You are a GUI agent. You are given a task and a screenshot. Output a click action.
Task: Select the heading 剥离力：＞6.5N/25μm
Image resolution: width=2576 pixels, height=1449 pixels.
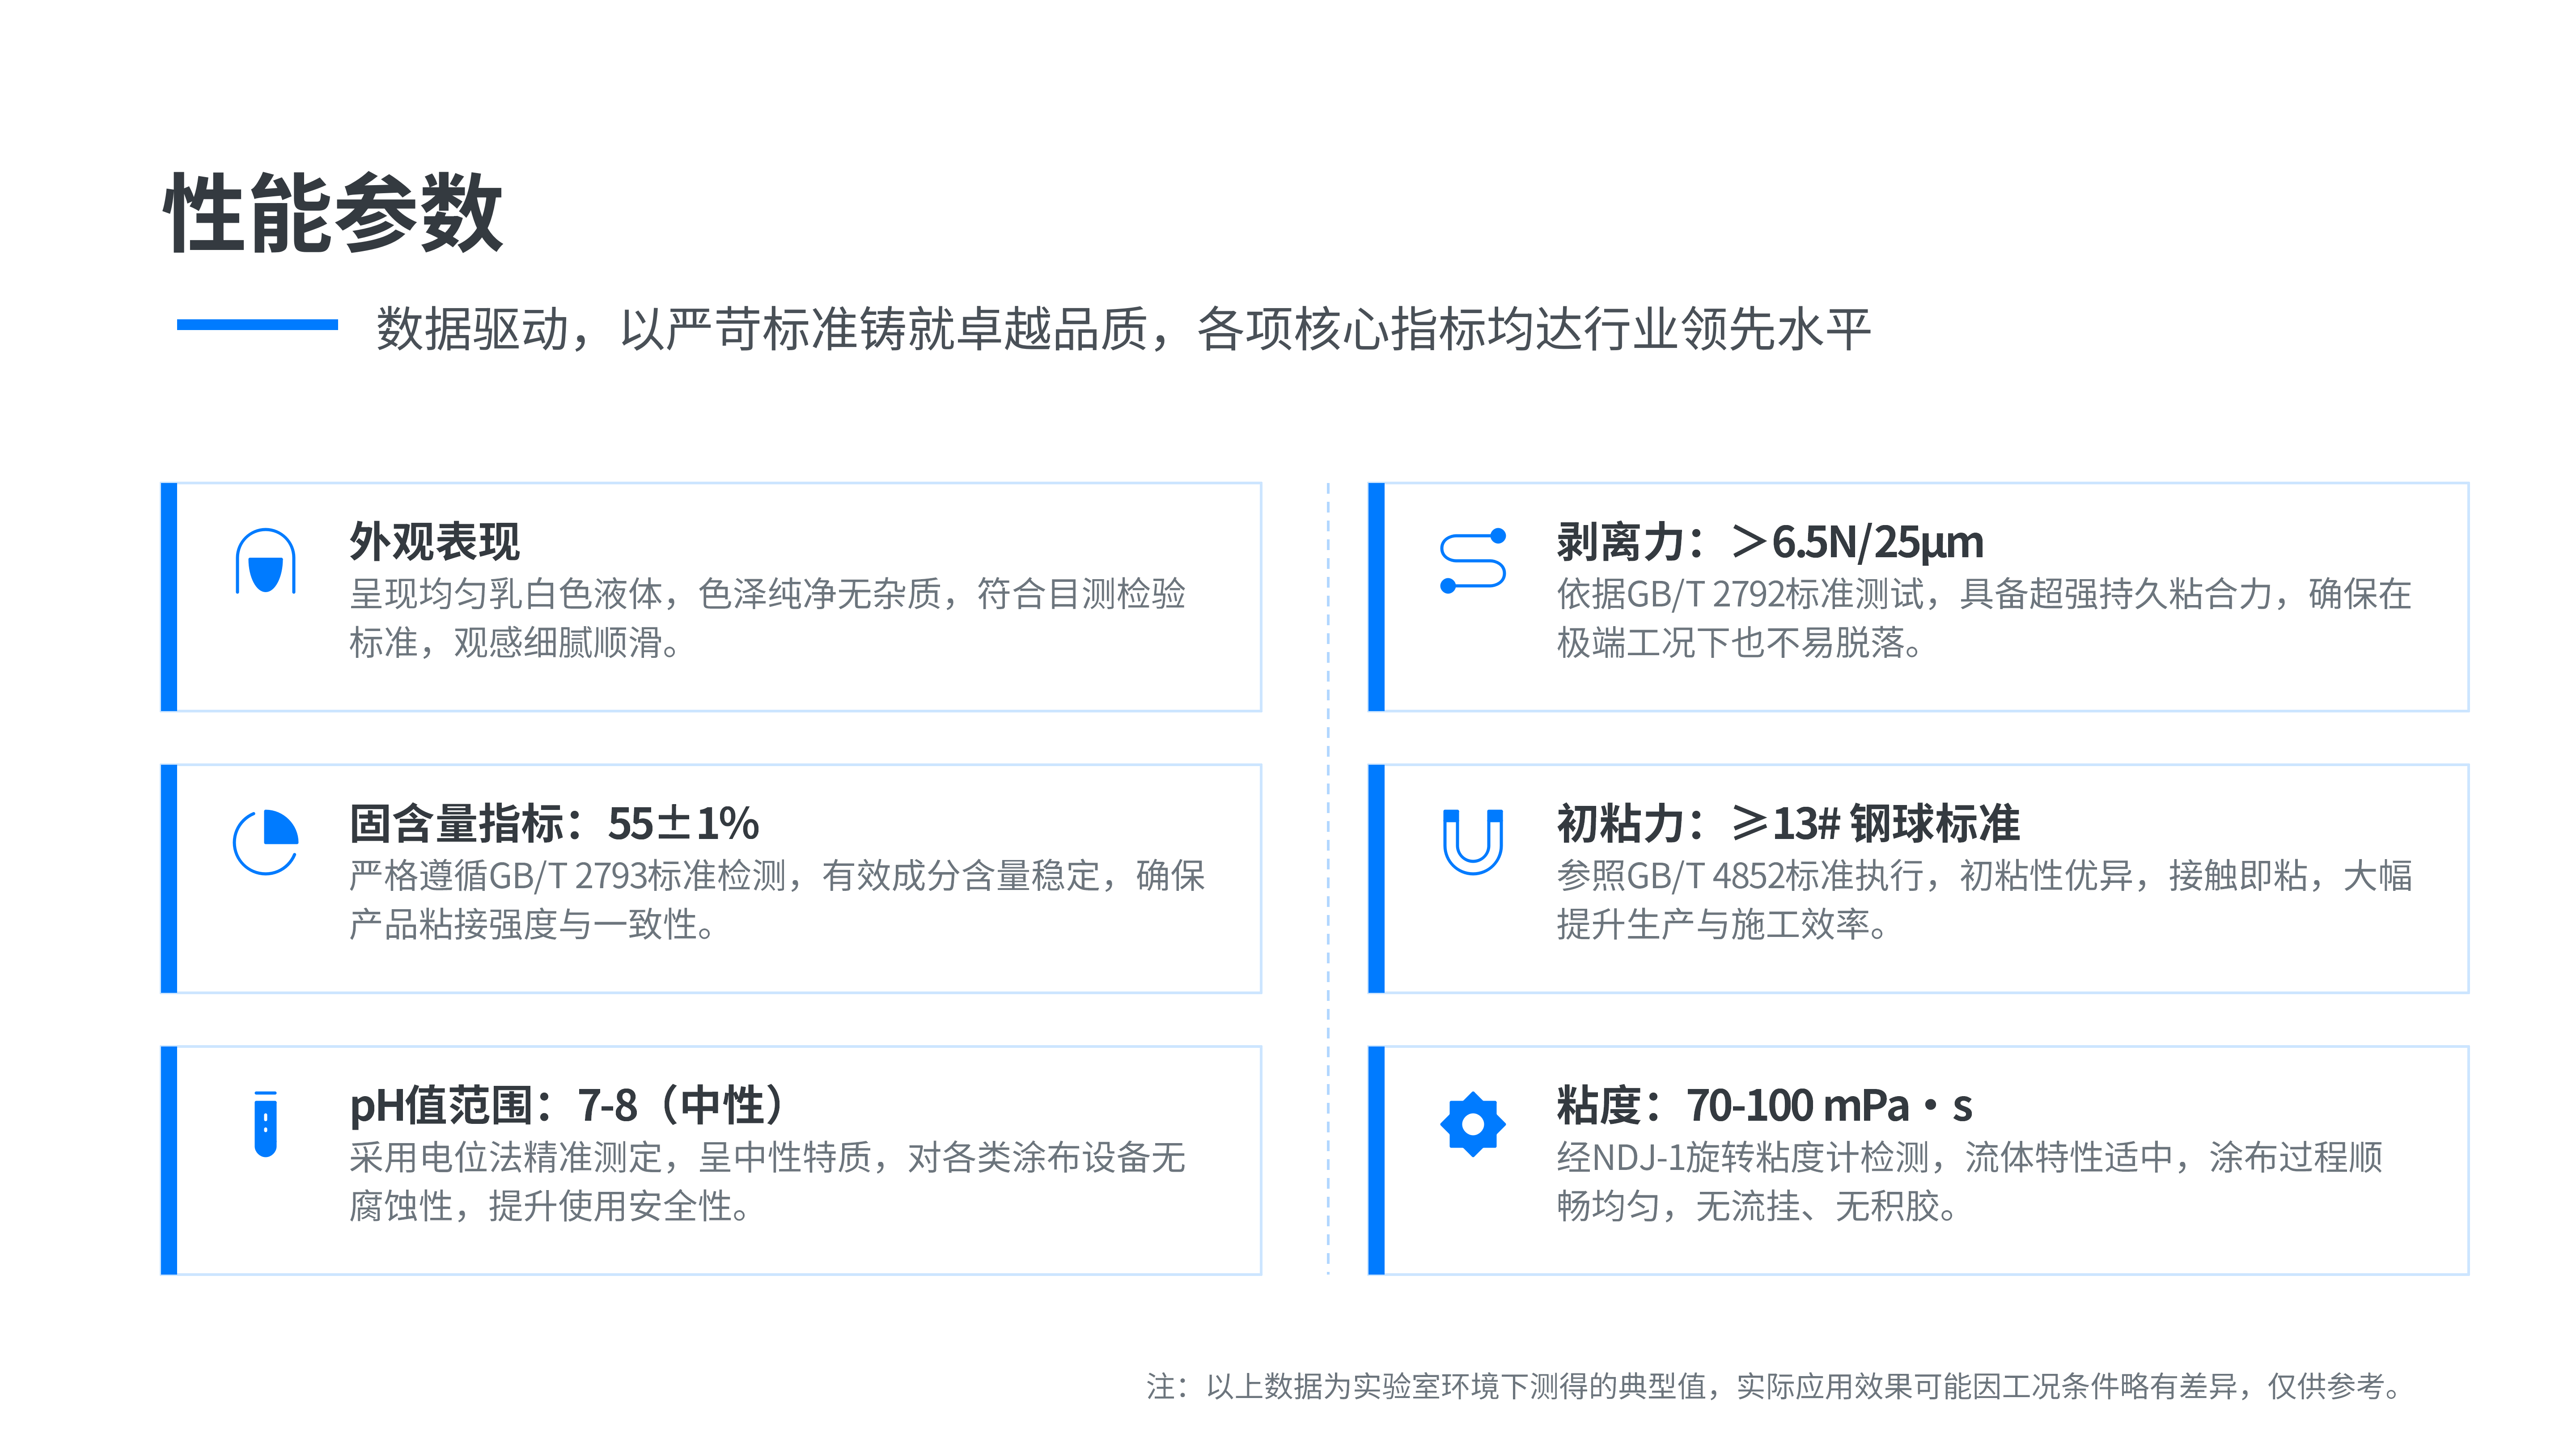click(x=1770, y=542)
